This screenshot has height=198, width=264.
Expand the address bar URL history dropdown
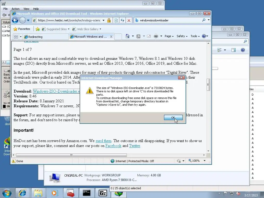coord(103,20)
